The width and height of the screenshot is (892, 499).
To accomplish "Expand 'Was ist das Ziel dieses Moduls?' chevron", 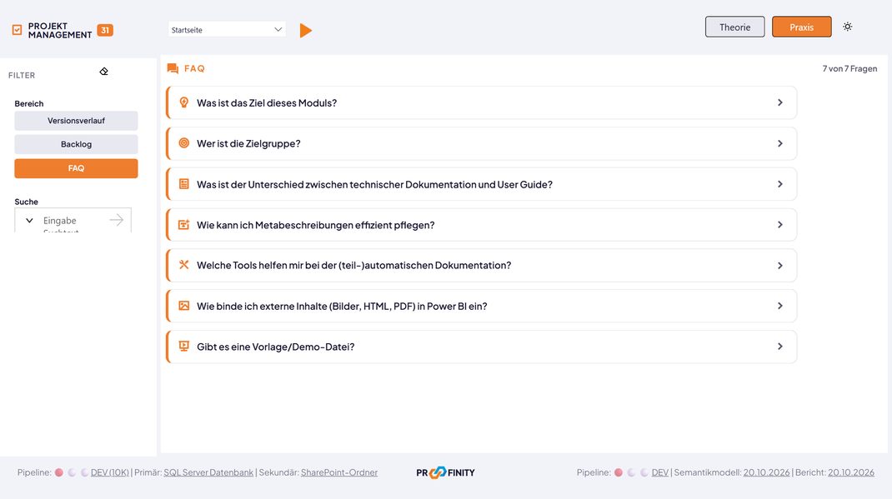I will [780, 102].
